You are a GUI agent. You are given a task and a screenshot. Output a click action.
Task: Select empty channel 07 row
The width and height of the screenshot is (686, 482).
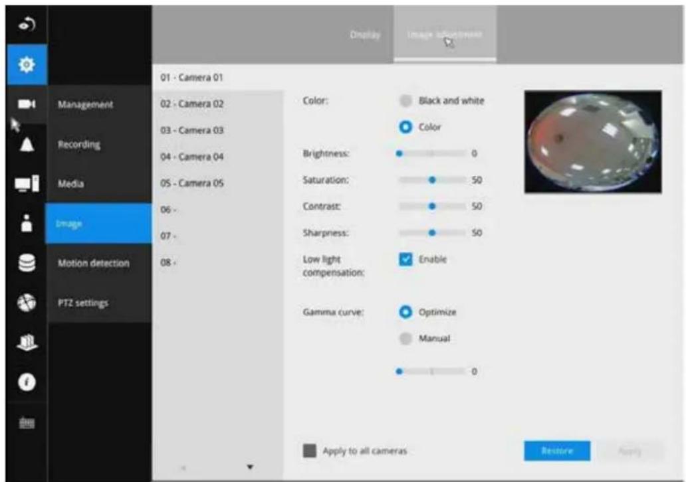point(217,236)
